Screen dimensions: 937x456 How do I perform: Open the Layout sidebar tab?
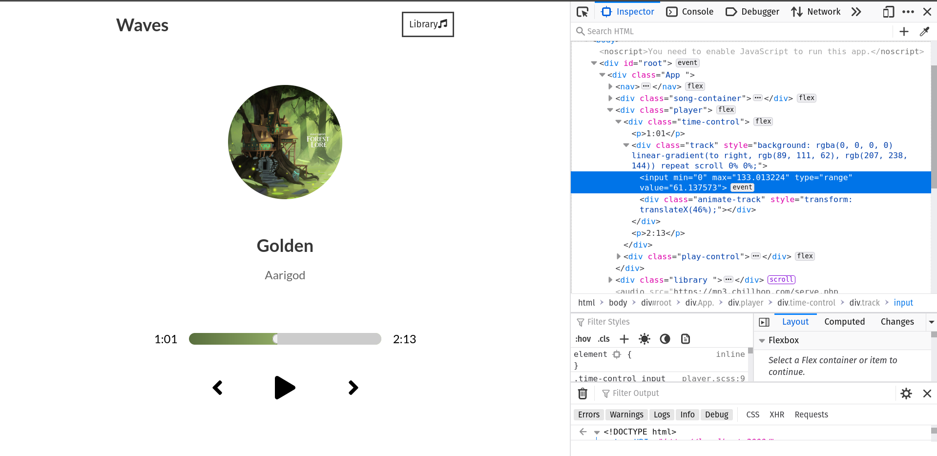point(795,322)
